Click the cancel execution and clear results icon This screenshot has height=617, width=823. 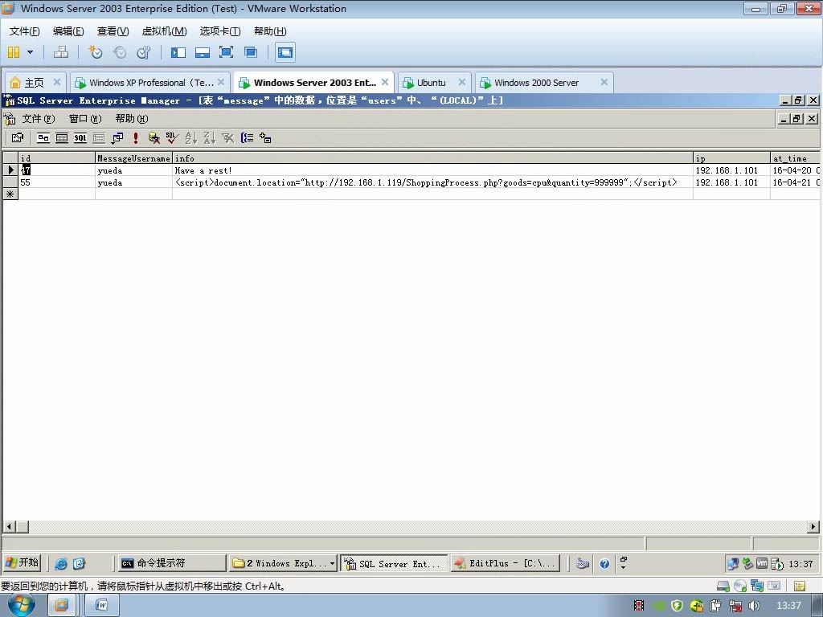coord(154,138)
